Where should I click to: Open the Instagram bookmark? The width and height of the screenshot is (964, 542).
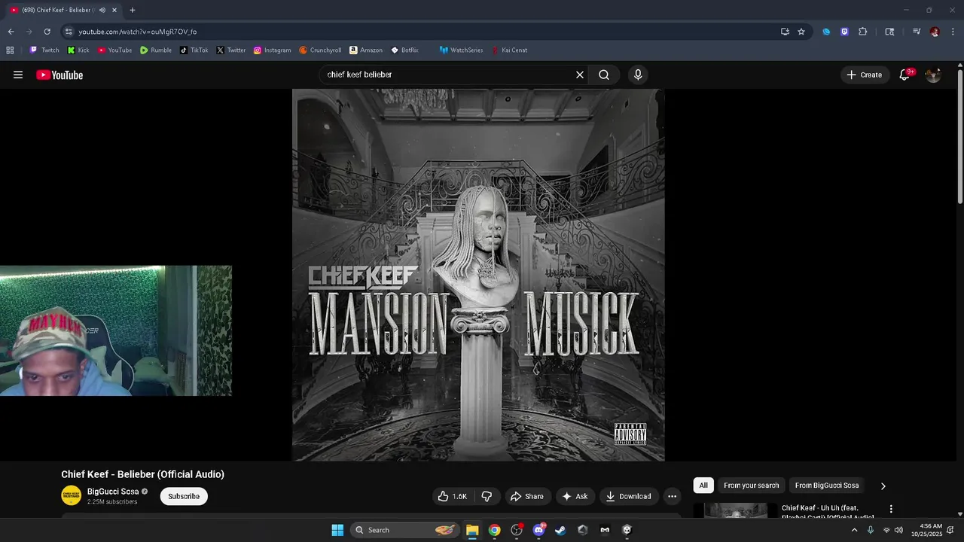point(272,50)
